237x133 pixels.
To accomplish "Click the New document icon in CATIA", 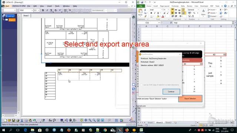I will [x=5, y=120].
